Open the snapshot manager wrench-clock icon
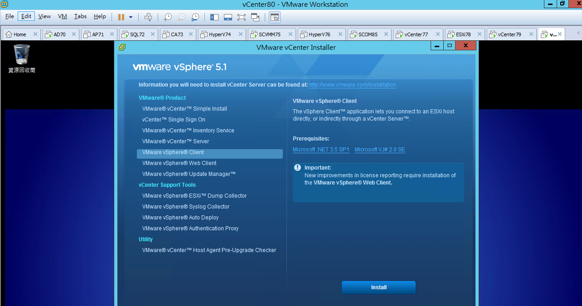Viewport: 582px width, 306px height. coord(195,17)
